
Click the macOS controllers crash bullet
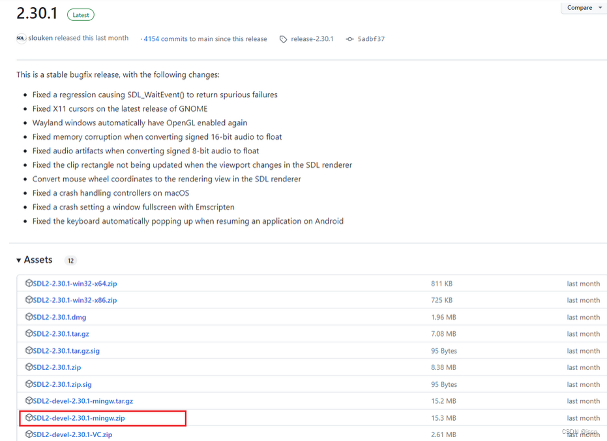click(111, 193)
